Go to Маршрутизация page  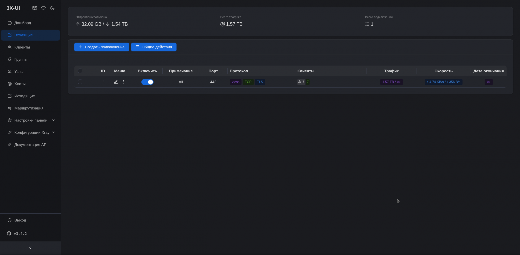tap(30, 108)
